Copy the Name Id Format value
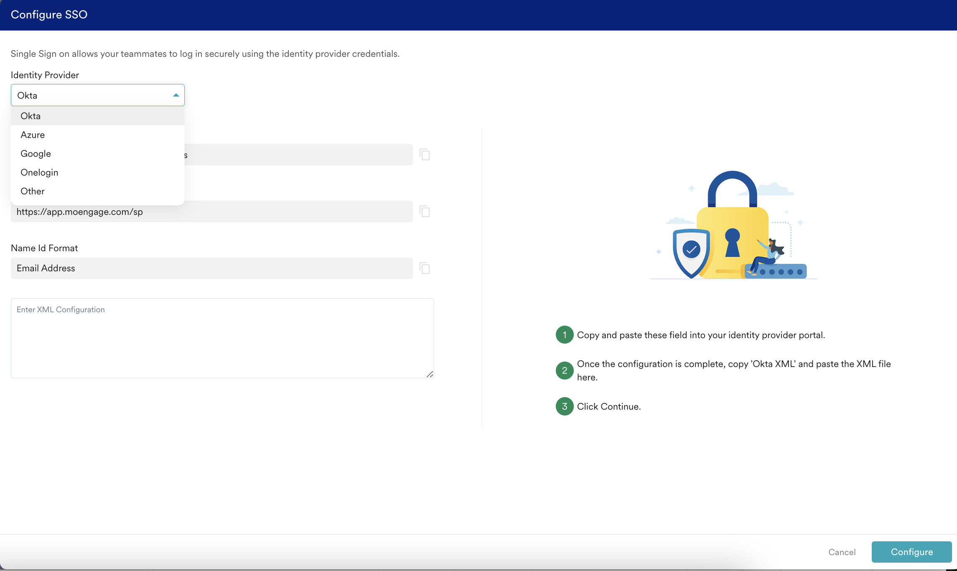Screen dimensions: 957x571 point(425,268)
